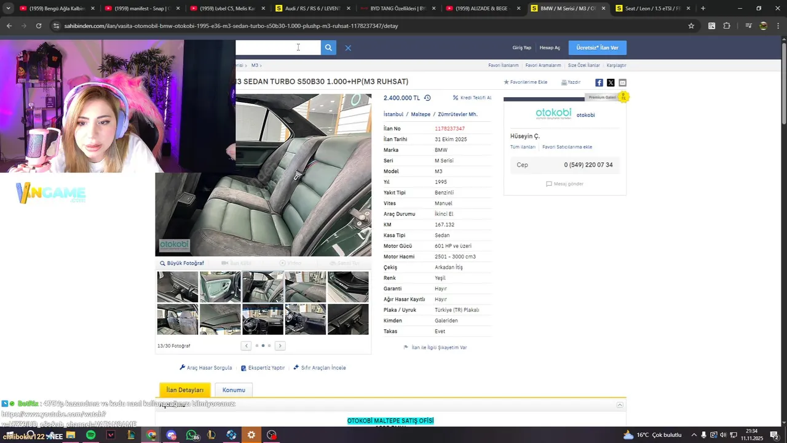Bookmark page with the address bar star
This screenshot has height=443, width=787.
(x=691, y=26)
